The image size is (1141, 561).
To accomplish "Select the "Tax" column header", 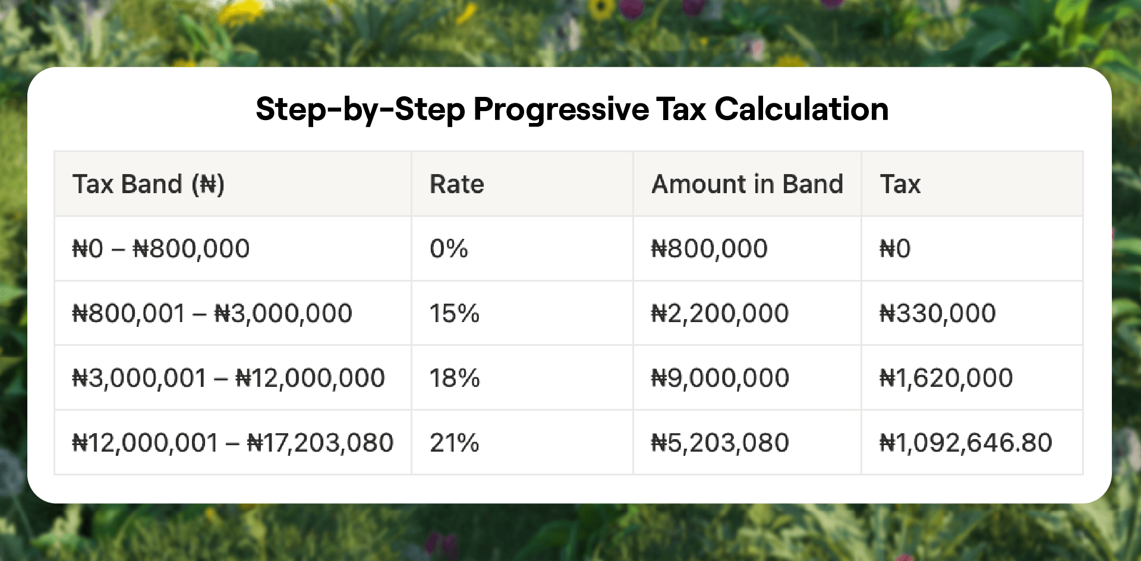I will click(900, 184).
